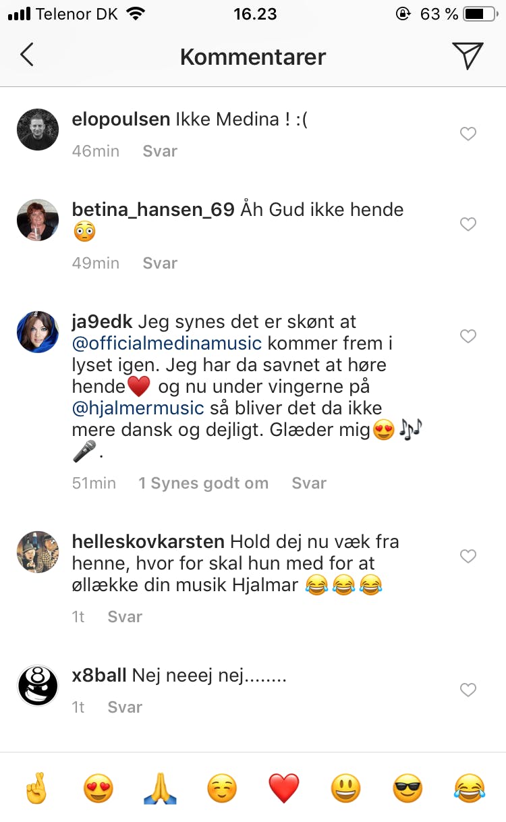Open the @hjalmermusic mention link
Image resolution: width=506 pixels, height=822 pixels.
[x=138, y=408]
